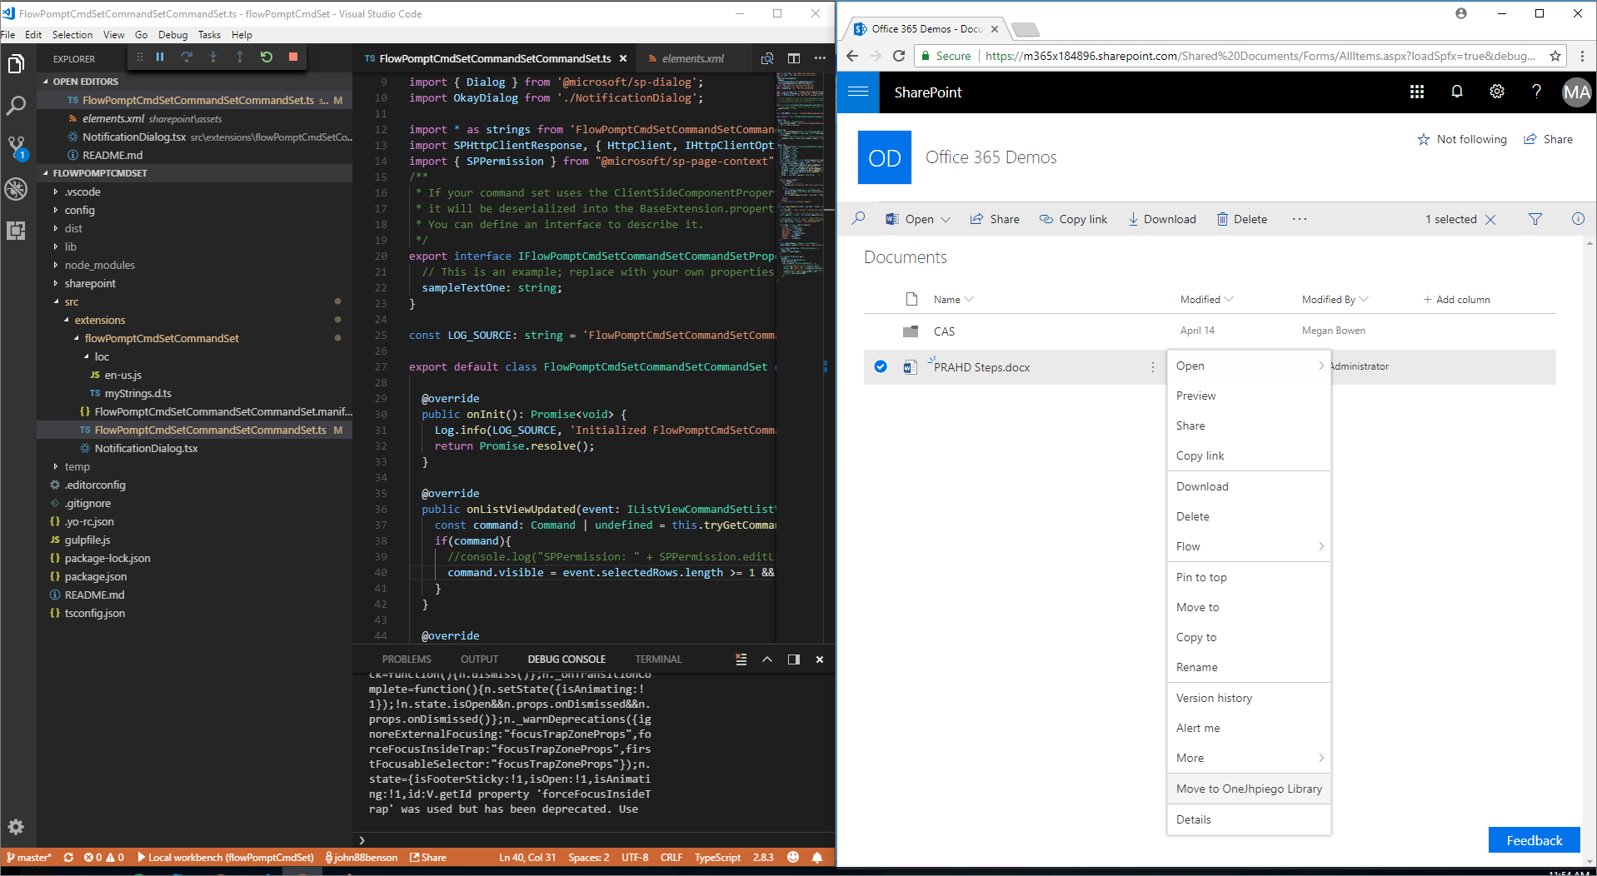Click the search icon above Documents

[x=858, y=218]
